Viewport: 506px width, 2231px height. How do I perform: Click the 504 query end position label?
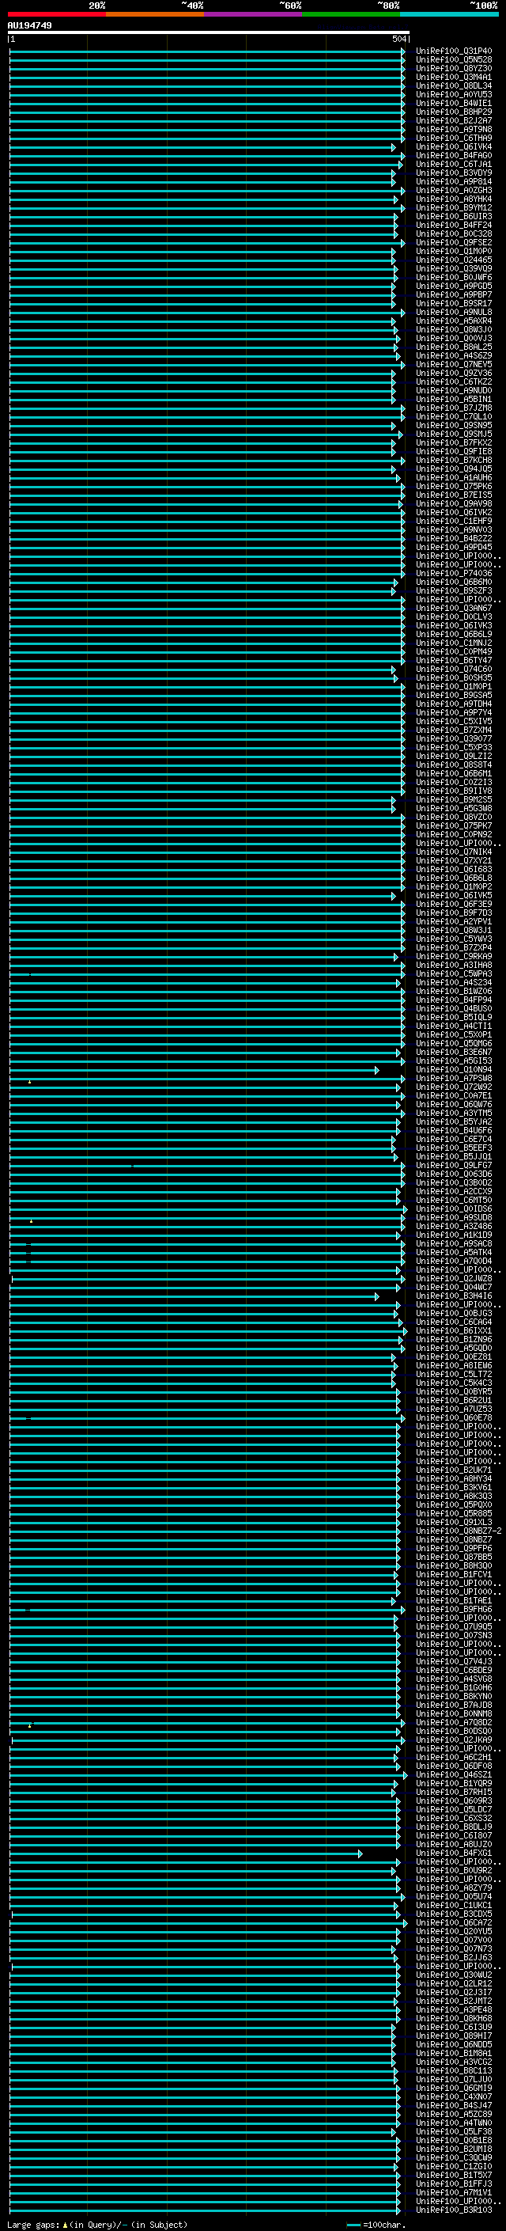click(x=398, y=39)
